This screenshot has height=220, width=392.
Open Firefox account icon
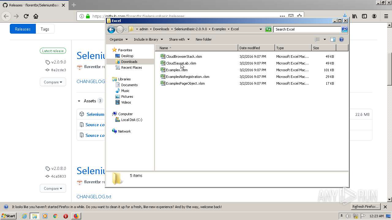coord(374,16)
